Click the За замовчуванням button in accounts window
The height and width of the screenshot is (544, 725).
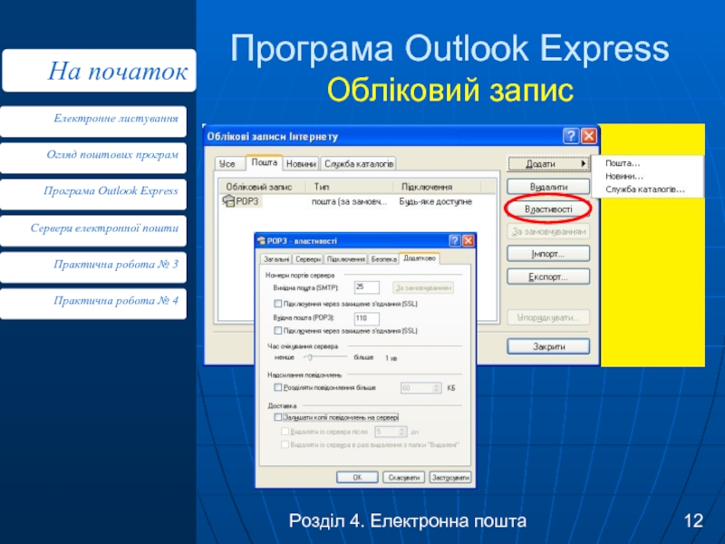[x=548, y=231]
